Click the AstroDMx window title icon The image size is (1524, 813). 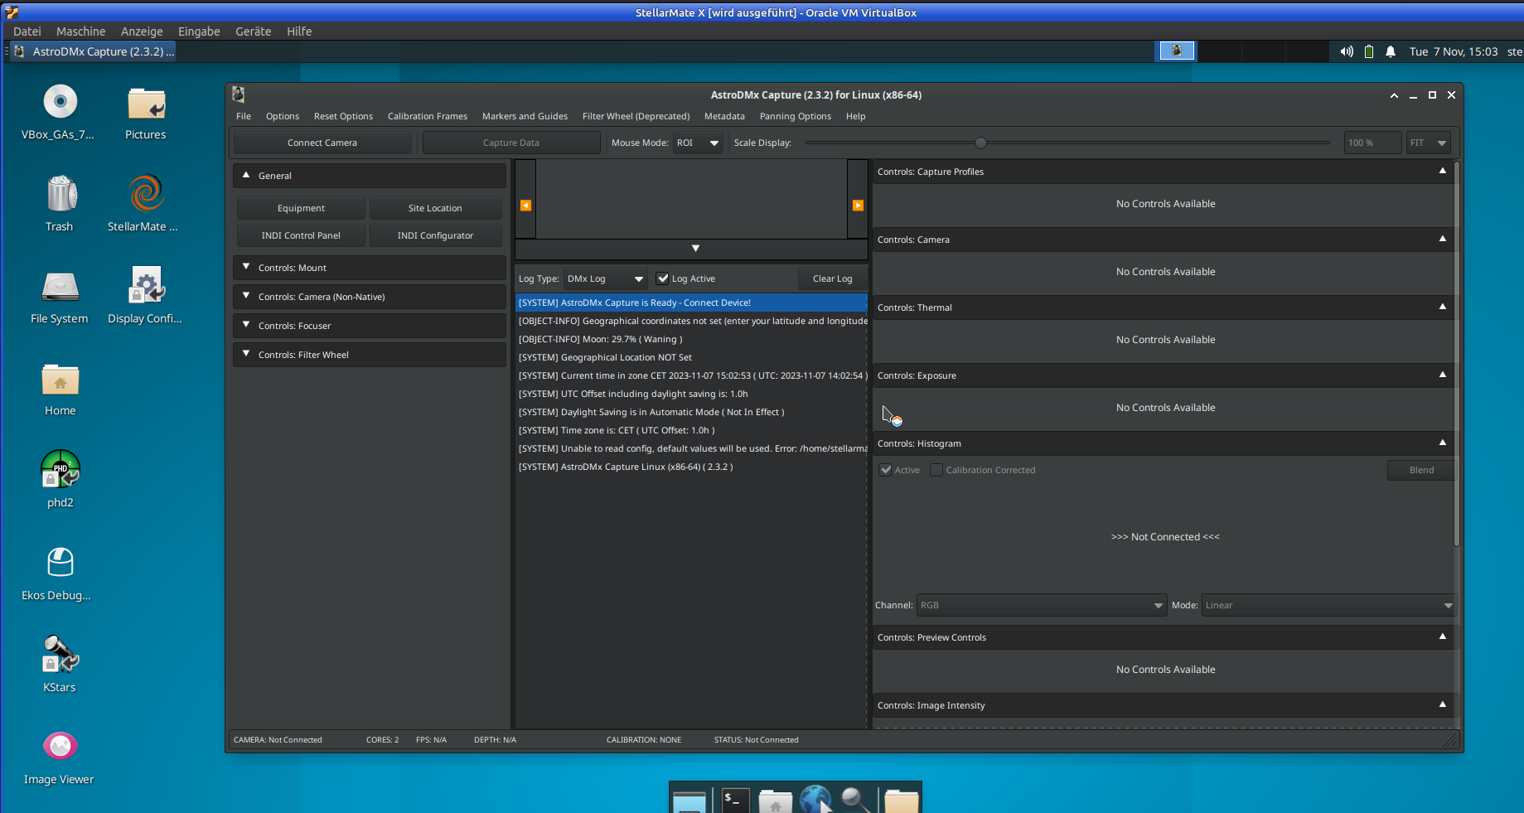(x=239, y=94)
